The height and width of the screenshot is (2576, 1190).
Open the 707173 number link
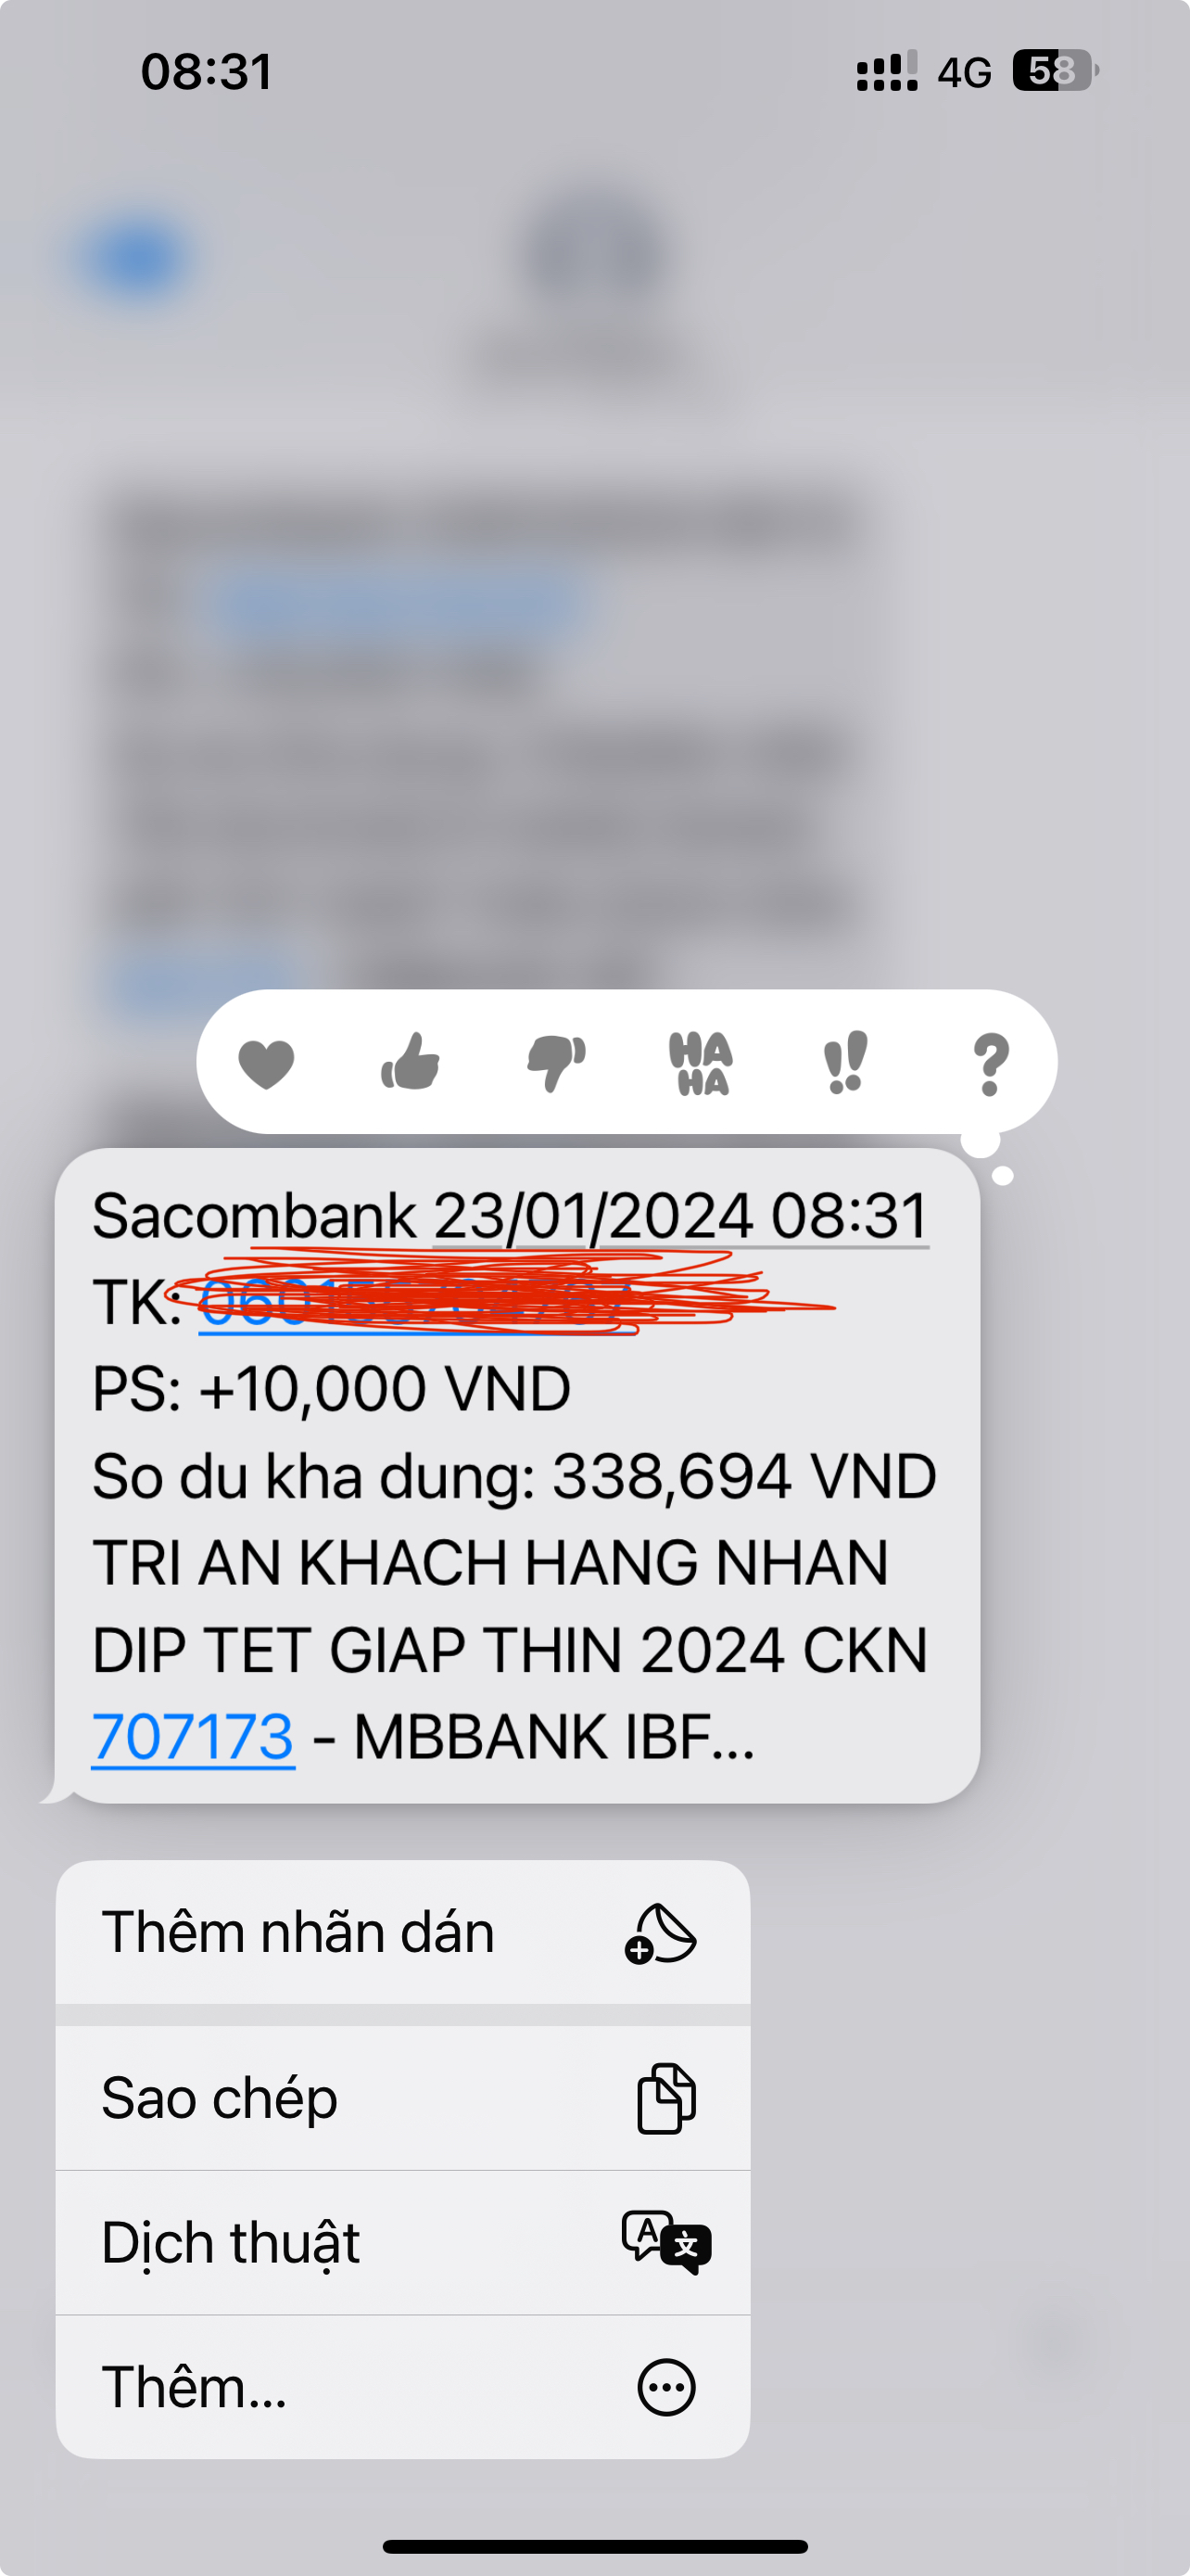(x=193, y=1737)
